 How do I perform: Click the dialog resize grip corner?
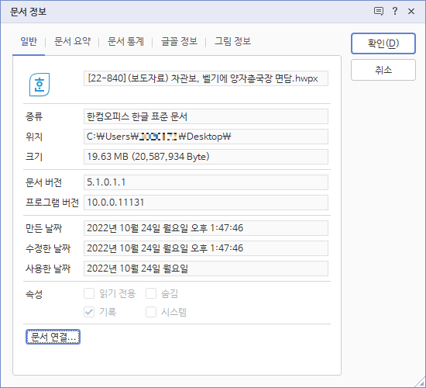420,382
